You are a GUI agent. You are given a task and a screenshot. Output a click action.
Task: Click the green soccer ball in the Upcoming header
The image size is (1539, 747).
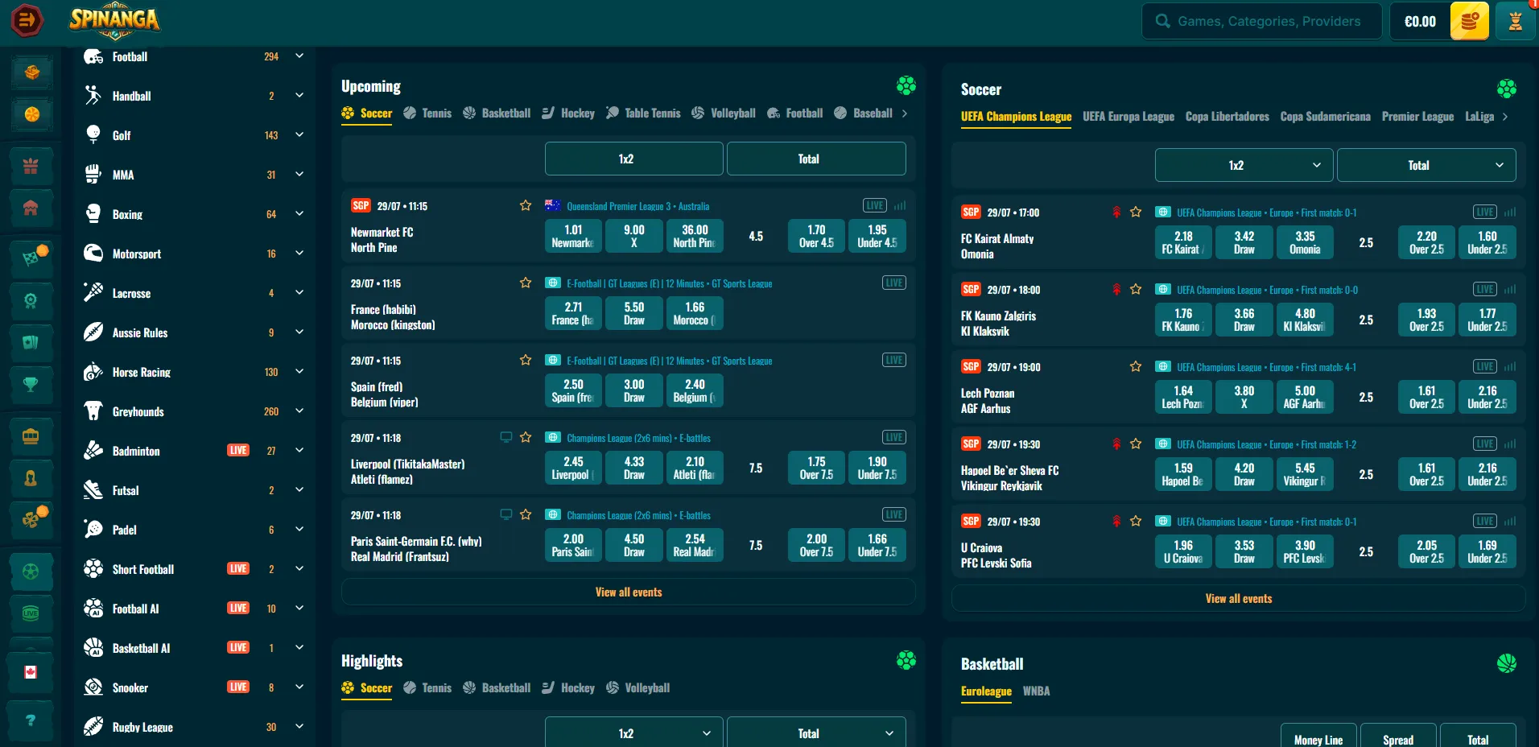(906, 85)
